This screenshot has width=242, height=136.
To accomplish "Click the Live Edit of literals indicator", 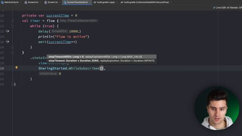I will (x=227, y=8).
